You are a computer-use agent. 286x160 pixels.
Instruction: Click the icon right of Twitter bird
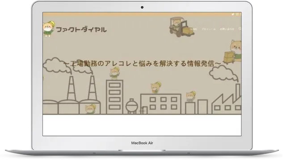tap(237, 14)
